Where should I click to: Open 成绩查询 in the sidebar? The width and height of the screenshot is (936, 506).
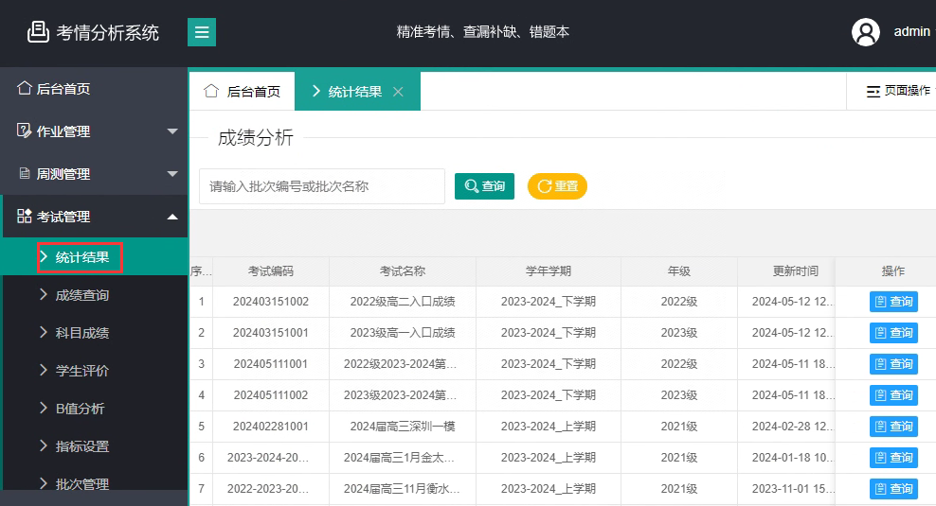[81, 295]
